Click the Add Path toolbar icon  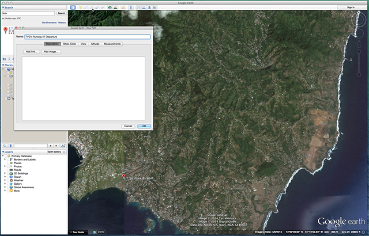click(92, 7)
